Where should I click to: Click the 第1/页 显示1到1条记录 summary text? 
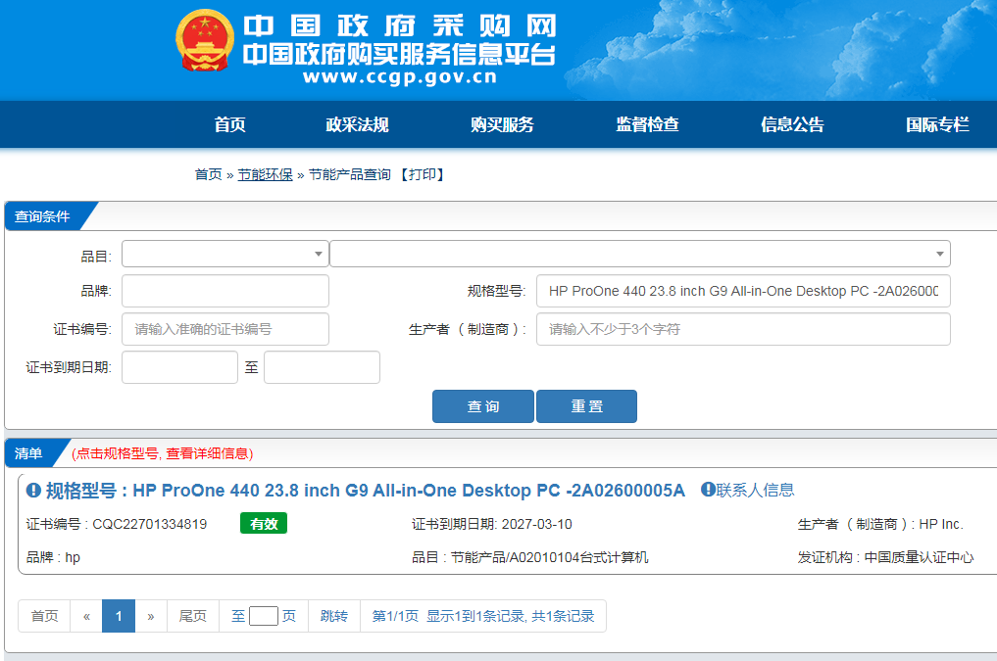point(482,616)
